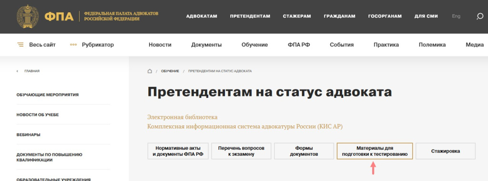Screen dimensions: 488x181
Task: Click the ФПА wordmark text
Action: click(59, 17)
